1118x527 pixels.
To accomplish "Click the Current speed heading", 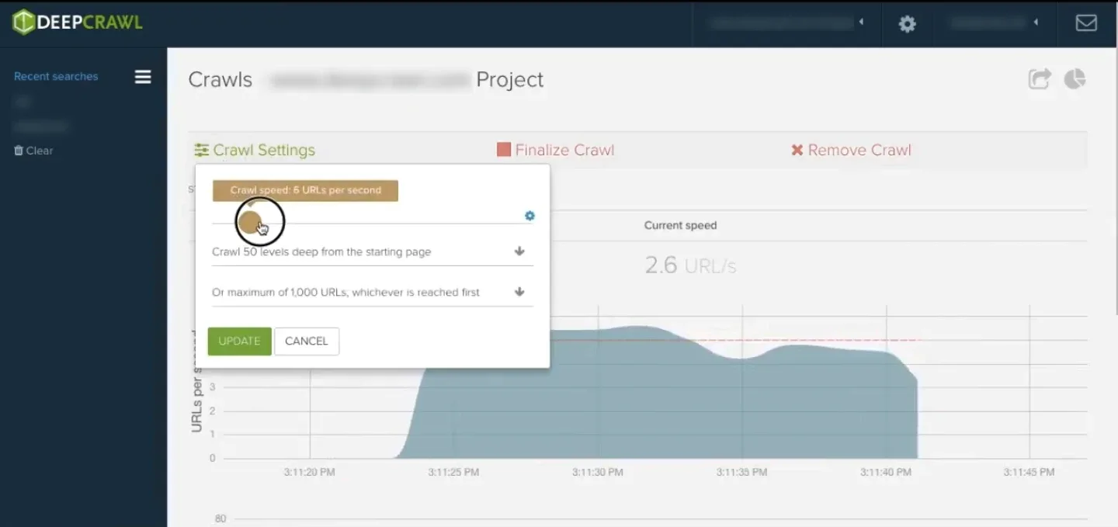I will click(680, 225).
